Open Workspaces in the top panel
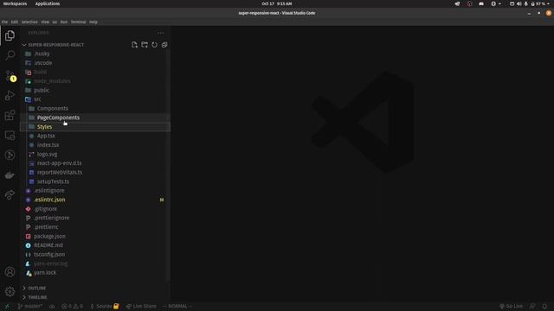 15,3
